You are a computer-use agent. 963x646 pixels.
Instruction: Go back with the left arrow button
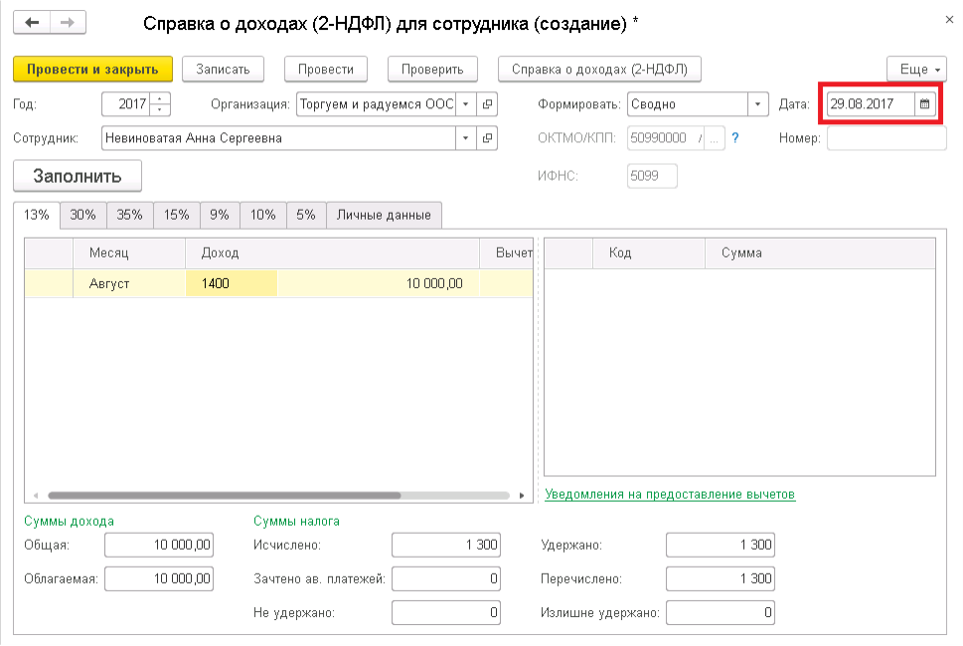coord(32,23)
